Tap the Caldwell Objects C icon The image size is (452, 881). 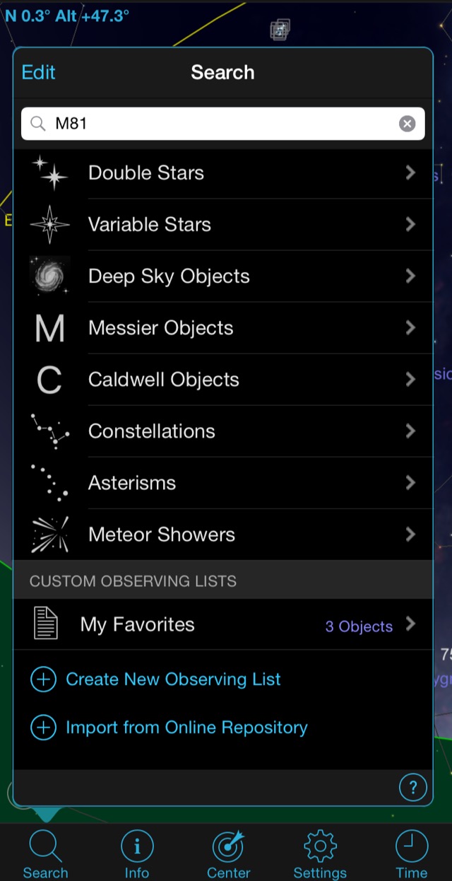(49, 380)
